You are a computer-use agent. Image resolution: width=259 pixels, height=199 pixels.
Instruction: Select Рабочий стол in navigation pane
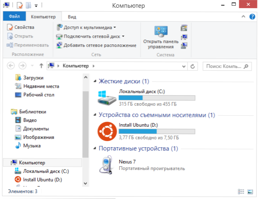pyautogui.click(x=35, y=95)
